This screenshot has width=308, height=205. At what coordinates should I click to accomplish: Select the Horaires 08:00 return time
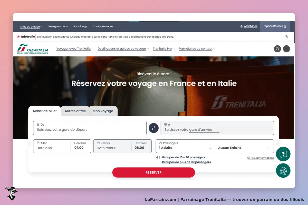point(141,146)
